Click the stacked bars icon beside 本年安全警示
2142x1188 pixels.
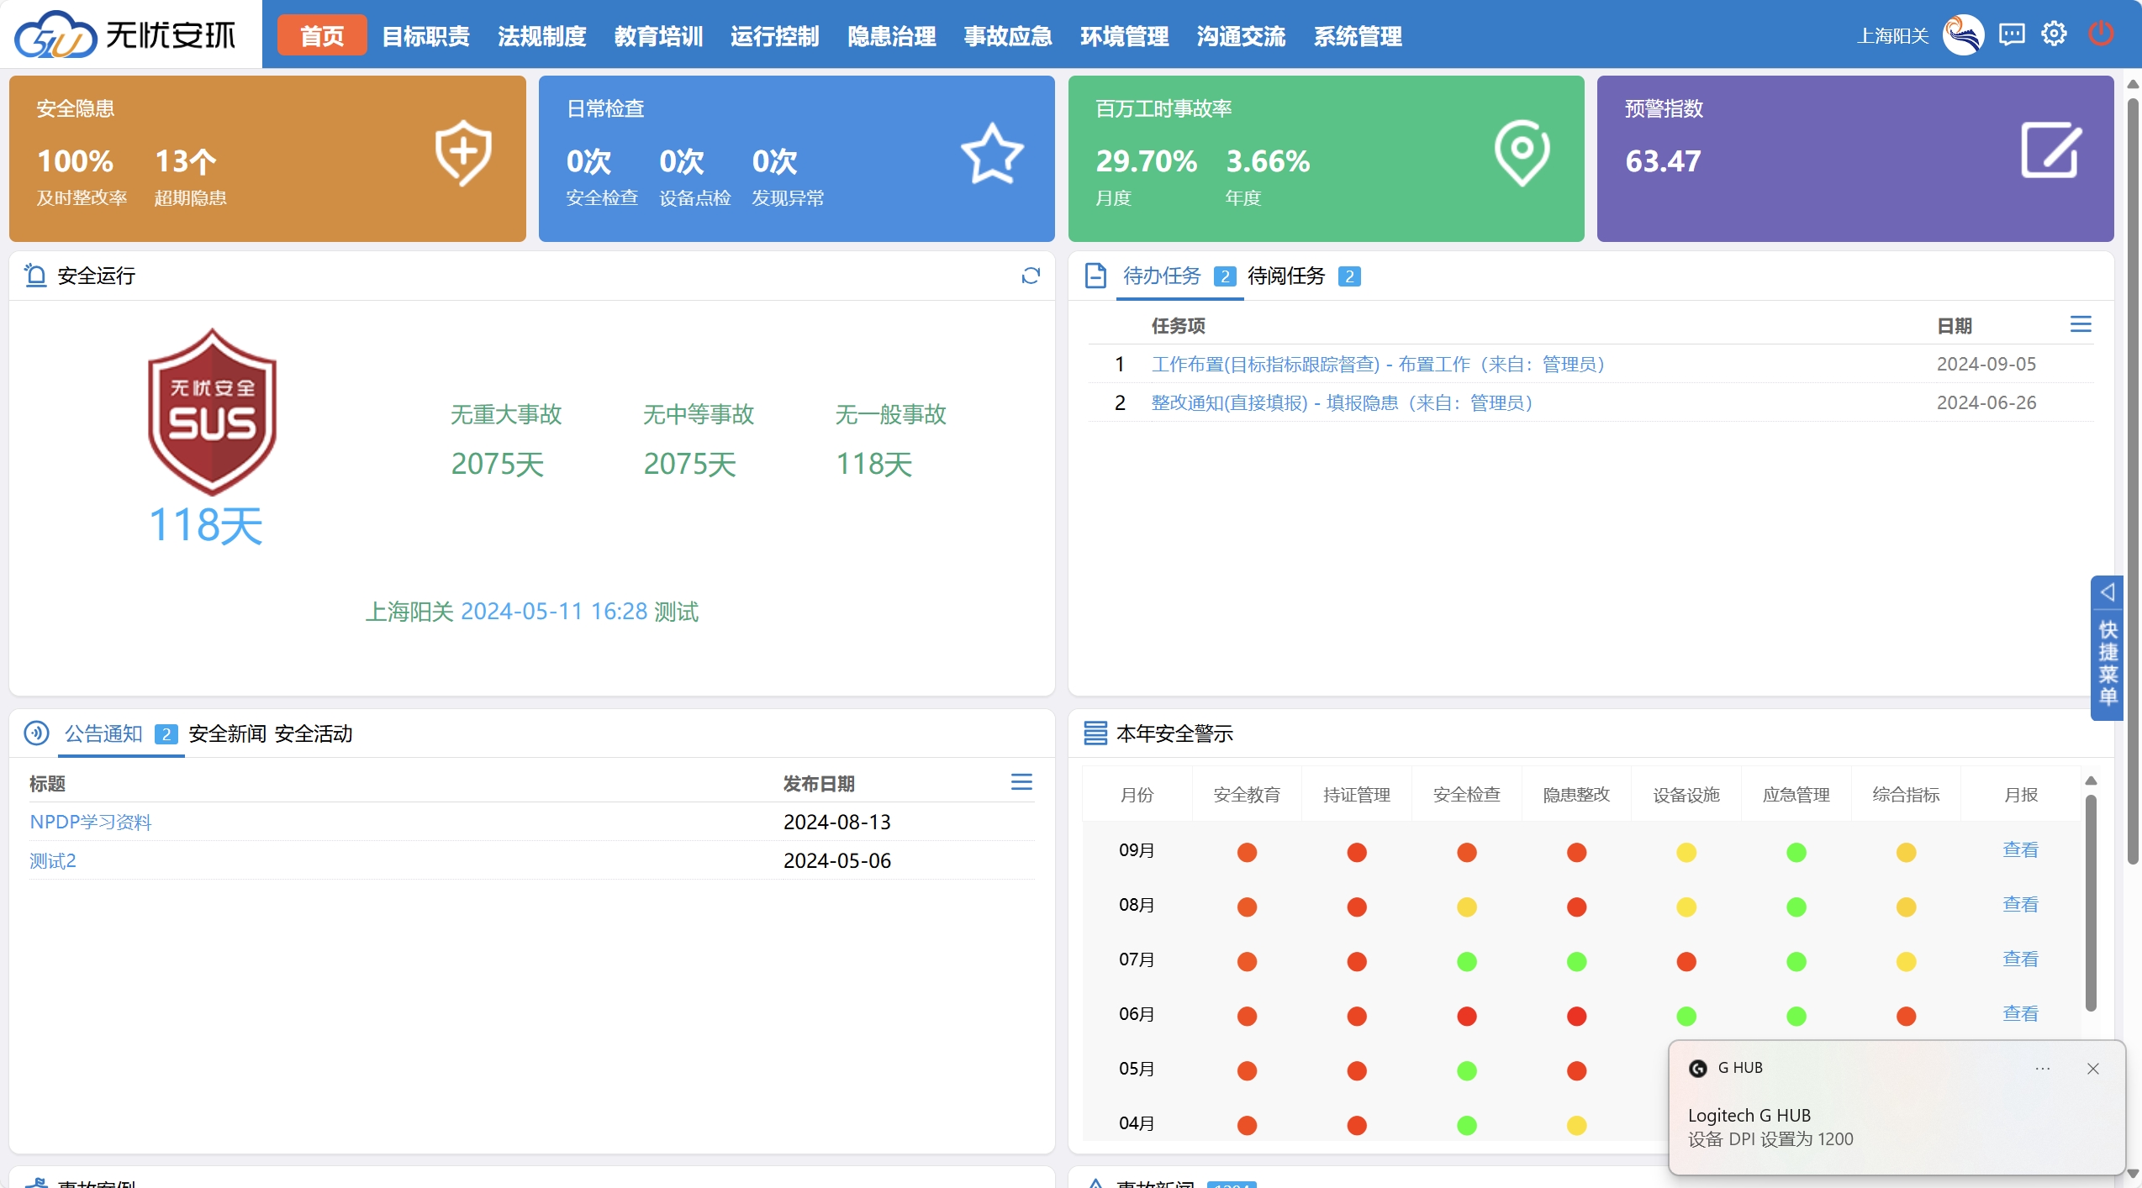coord(1095,733)
